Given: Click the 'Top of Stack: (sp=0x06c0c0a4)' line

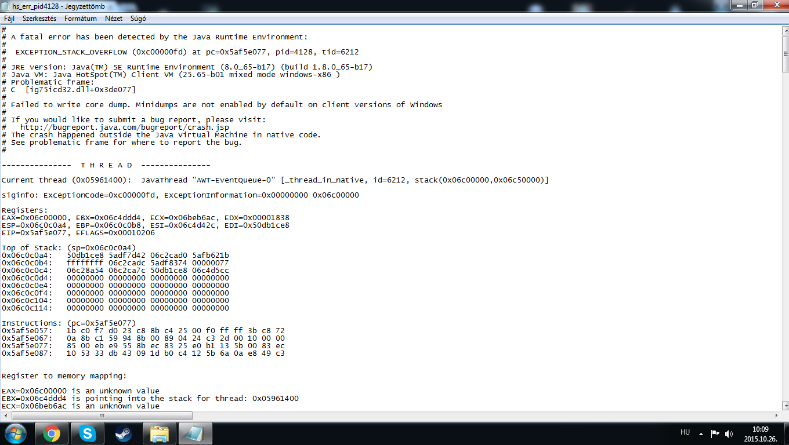Looking at the screenshot, I should click(68, 248).
